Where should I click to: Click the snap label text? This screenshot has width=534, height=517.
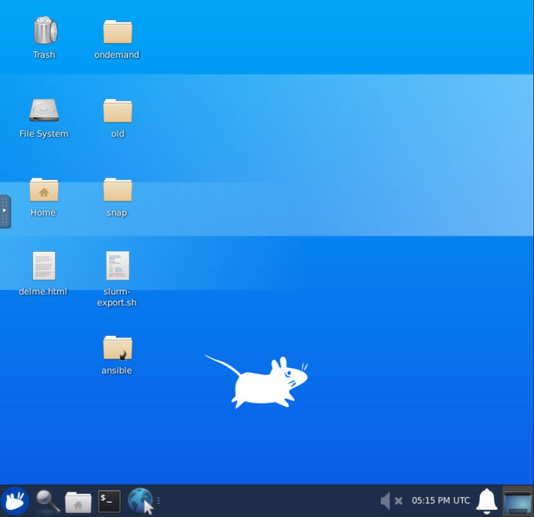[117, 213]
